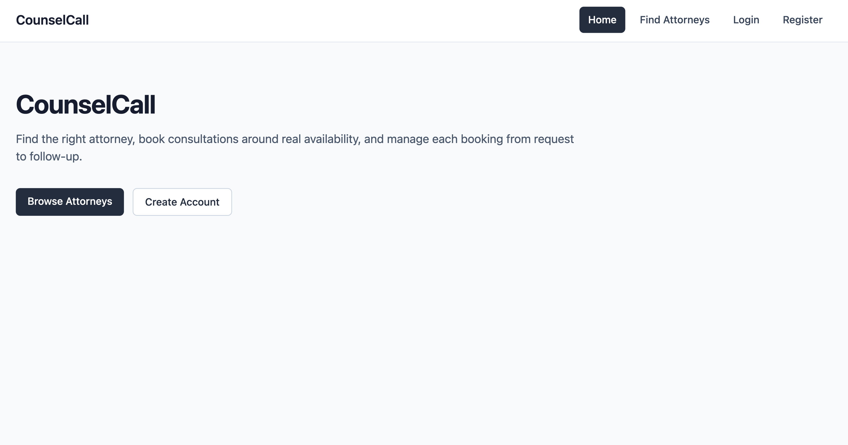Choose Find Attorneys in the top navigation

click(674, 20)
